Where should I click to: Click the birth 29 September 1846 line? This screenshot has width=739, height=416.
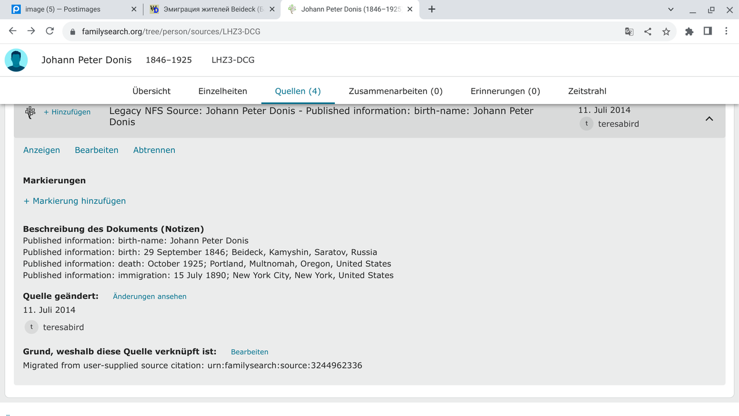tap(200, 252)
